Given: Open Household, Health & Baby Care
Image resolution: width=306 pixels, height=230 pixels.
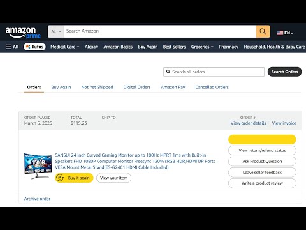Looking at the screenshot, I should coord(274,47).
